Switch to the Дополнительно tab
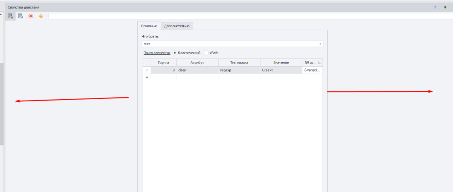The width and height of the screenshot is (453, 192). [x=177, y=26]
